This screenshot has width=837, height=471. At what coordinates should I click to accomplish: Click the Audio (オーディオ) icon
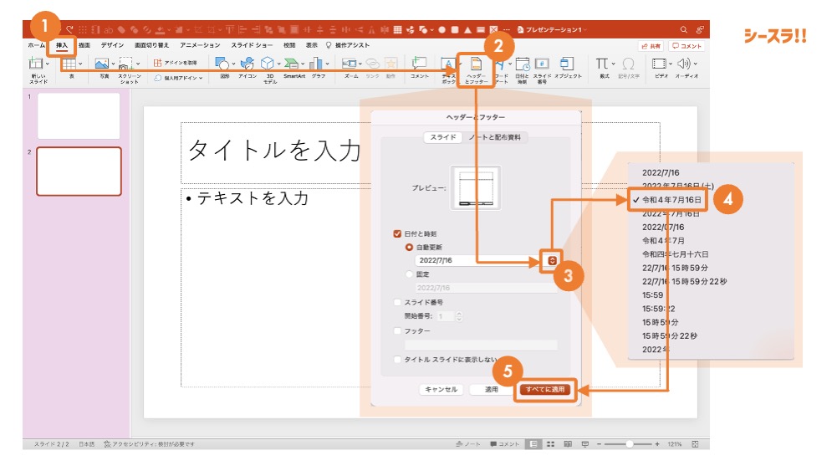click(x=683, y=64)
